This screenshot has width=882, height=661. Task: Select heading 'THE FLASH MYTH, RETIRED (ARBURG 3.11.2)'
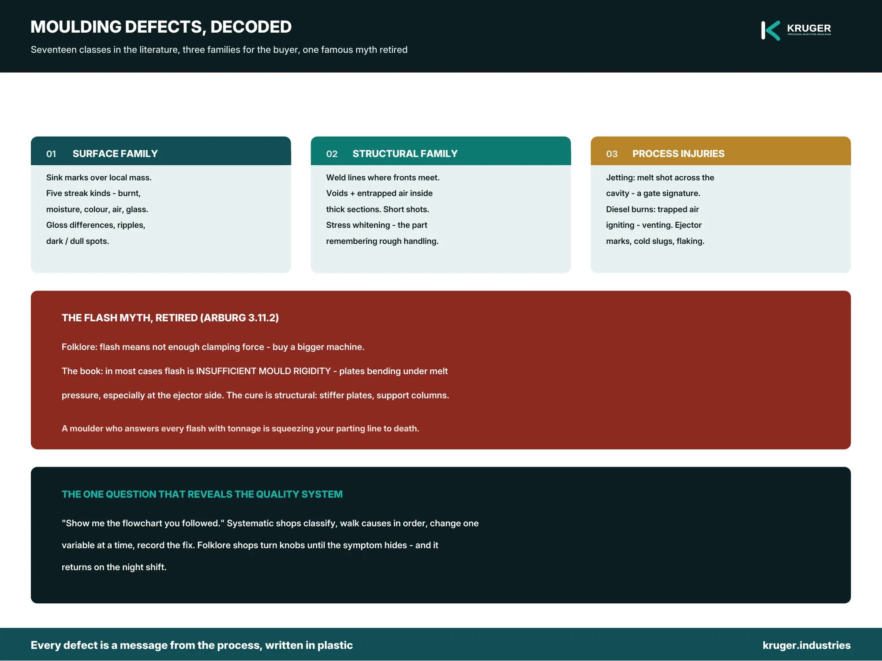[x=170, y=318]
